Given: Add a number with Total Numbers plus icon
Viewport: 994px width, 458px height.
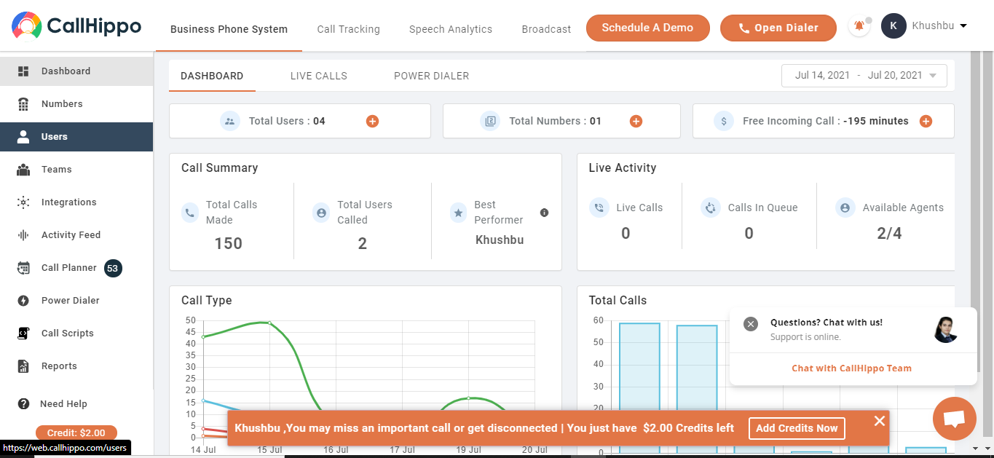Looking at the screenshot, I should [x=636, y=122].
